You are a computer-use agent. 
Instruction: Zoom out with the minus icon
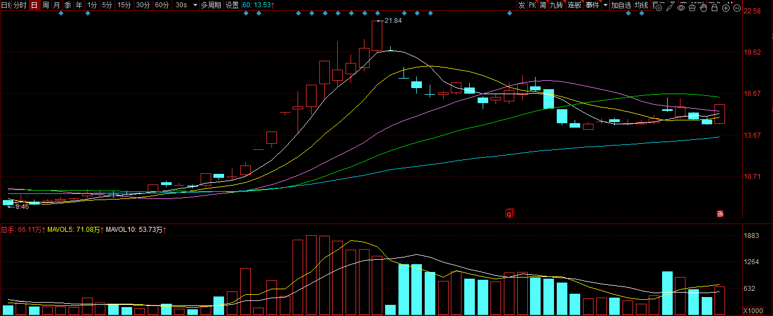737,8
